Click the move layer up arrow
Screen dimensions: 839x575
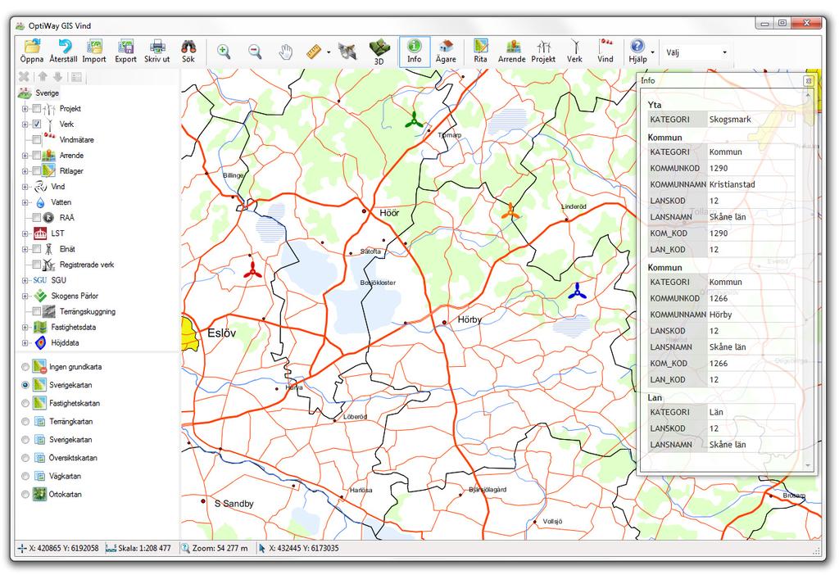pyautogui.click(x=43, y=76)
